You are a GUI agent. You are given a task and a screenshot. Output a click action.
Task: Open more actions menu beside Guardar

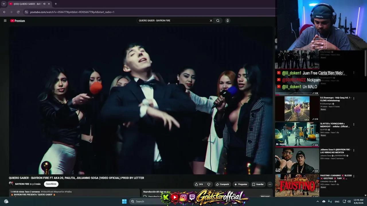(270, 184)
